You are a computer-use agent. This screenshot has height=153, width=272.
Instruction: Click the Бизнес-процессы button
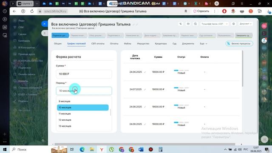[x=239, y=43]
